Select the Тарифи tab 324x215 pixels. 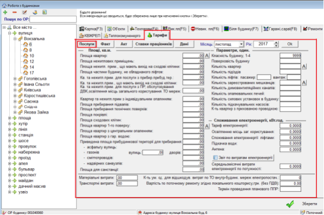tap(157, 35)
